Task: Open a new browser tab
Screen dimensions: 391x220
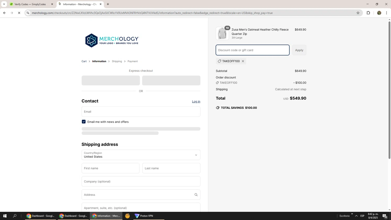Action: [108, 4]
